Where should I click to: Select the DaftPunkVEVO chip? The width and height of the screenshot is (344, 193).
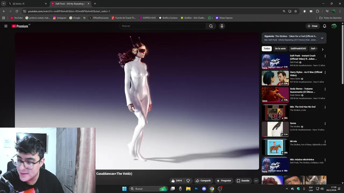(x=298, y=49)
